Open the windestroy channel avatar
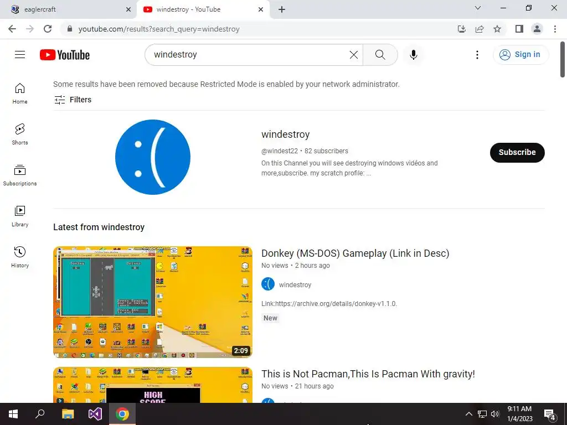The height and width of the screenshot is (425, 567). 153,157
